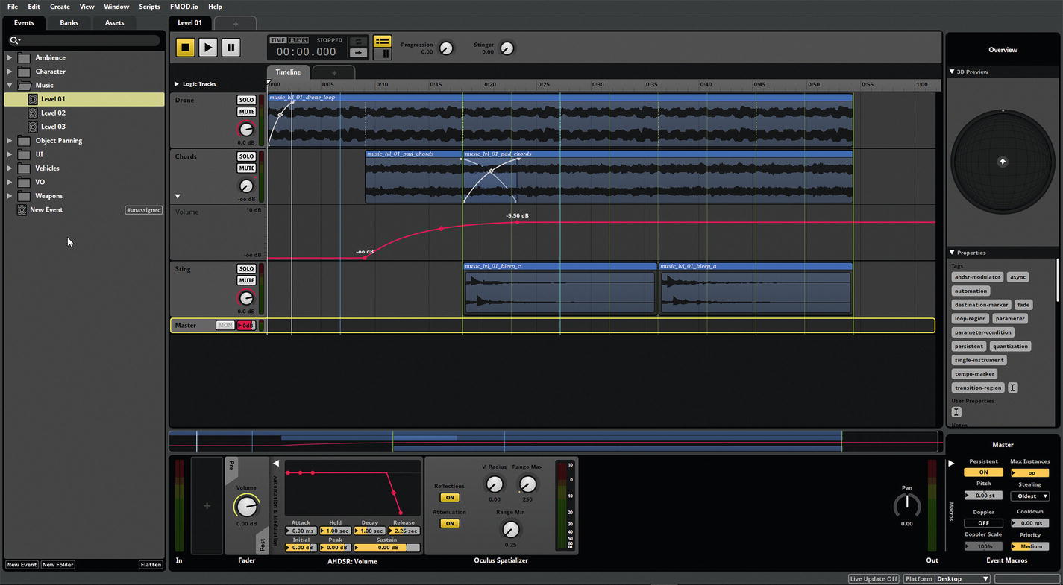1063x585 pixels.
Task: Toggle the BEATS display mode
Action: pyautogui.click(x=298, y=40)
